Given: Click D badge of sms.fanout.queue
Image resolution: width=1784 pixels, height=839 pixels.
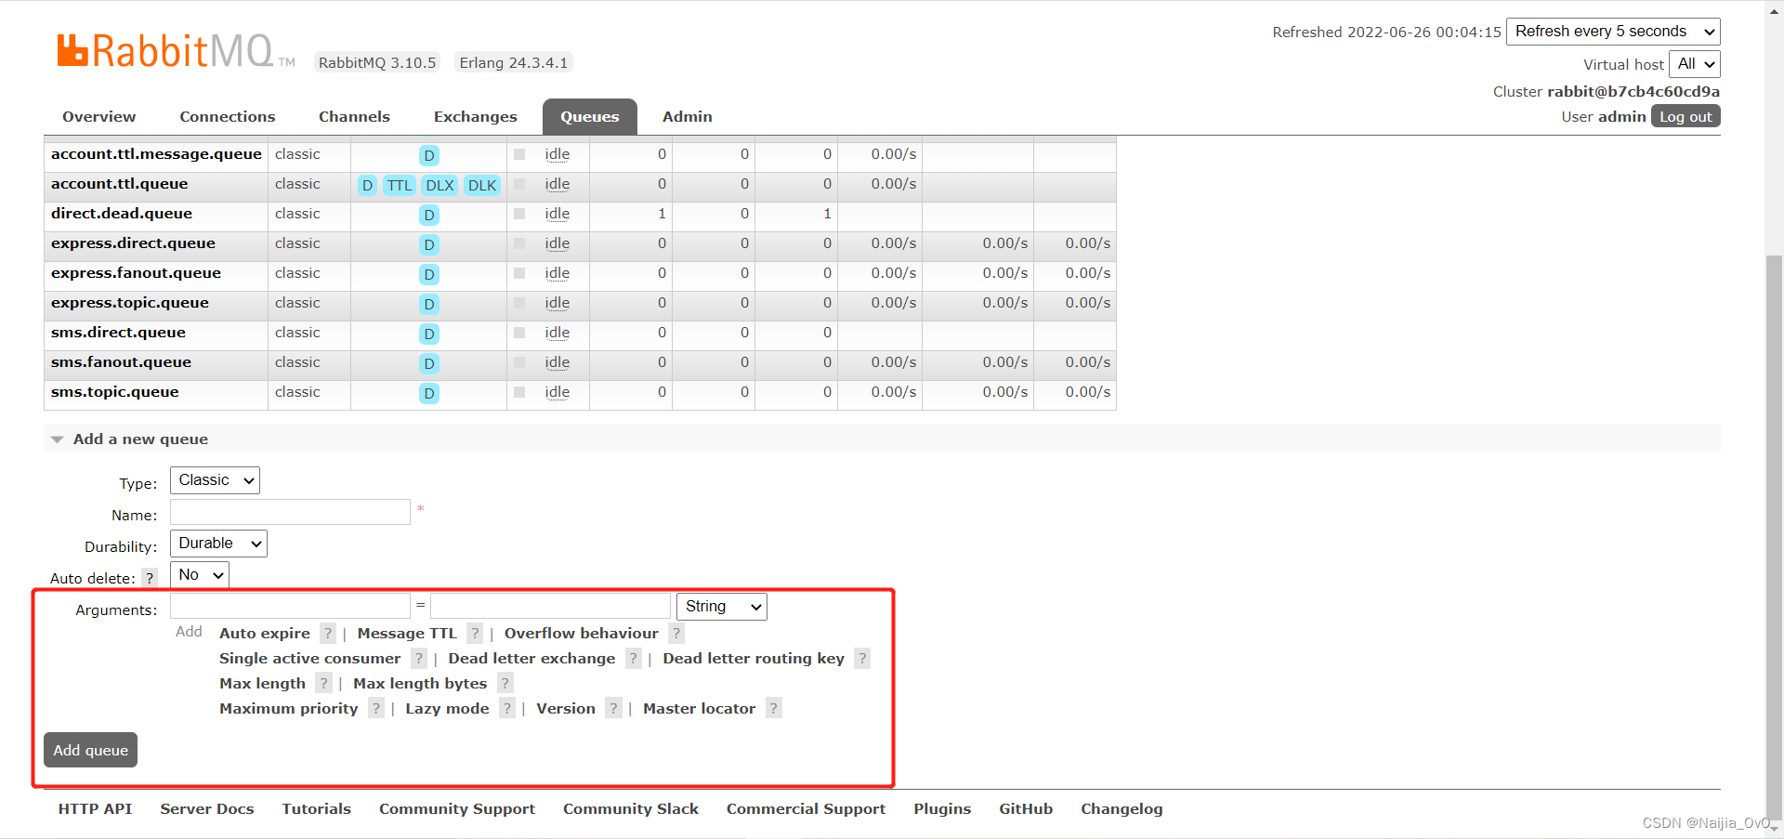Looking at the screenshot, I should [429, 363].
